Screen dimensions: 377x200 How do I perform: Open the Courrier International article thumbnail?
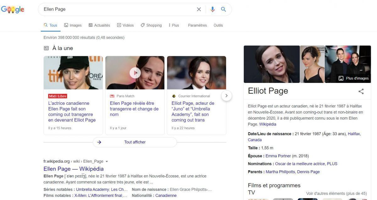(x=196, y=73)
